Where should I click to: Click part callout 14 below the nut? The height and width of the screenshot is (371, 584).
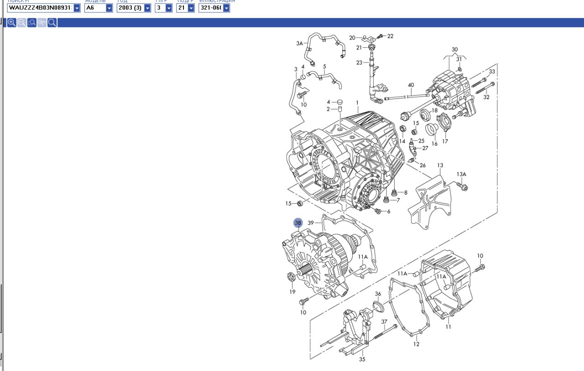[x=402, y=141]
